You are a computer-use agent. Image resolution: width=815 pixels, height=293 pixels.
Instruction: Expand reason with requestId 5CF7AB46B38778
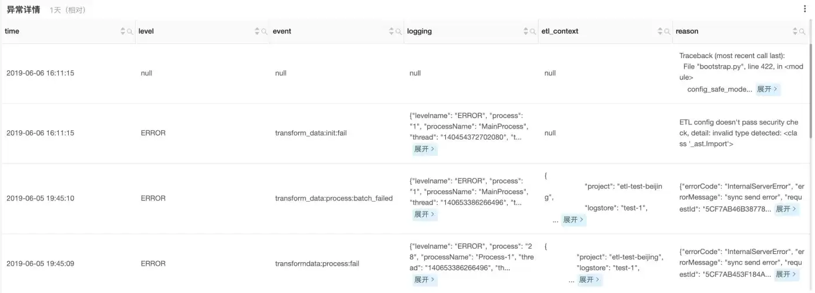[786, 209]
